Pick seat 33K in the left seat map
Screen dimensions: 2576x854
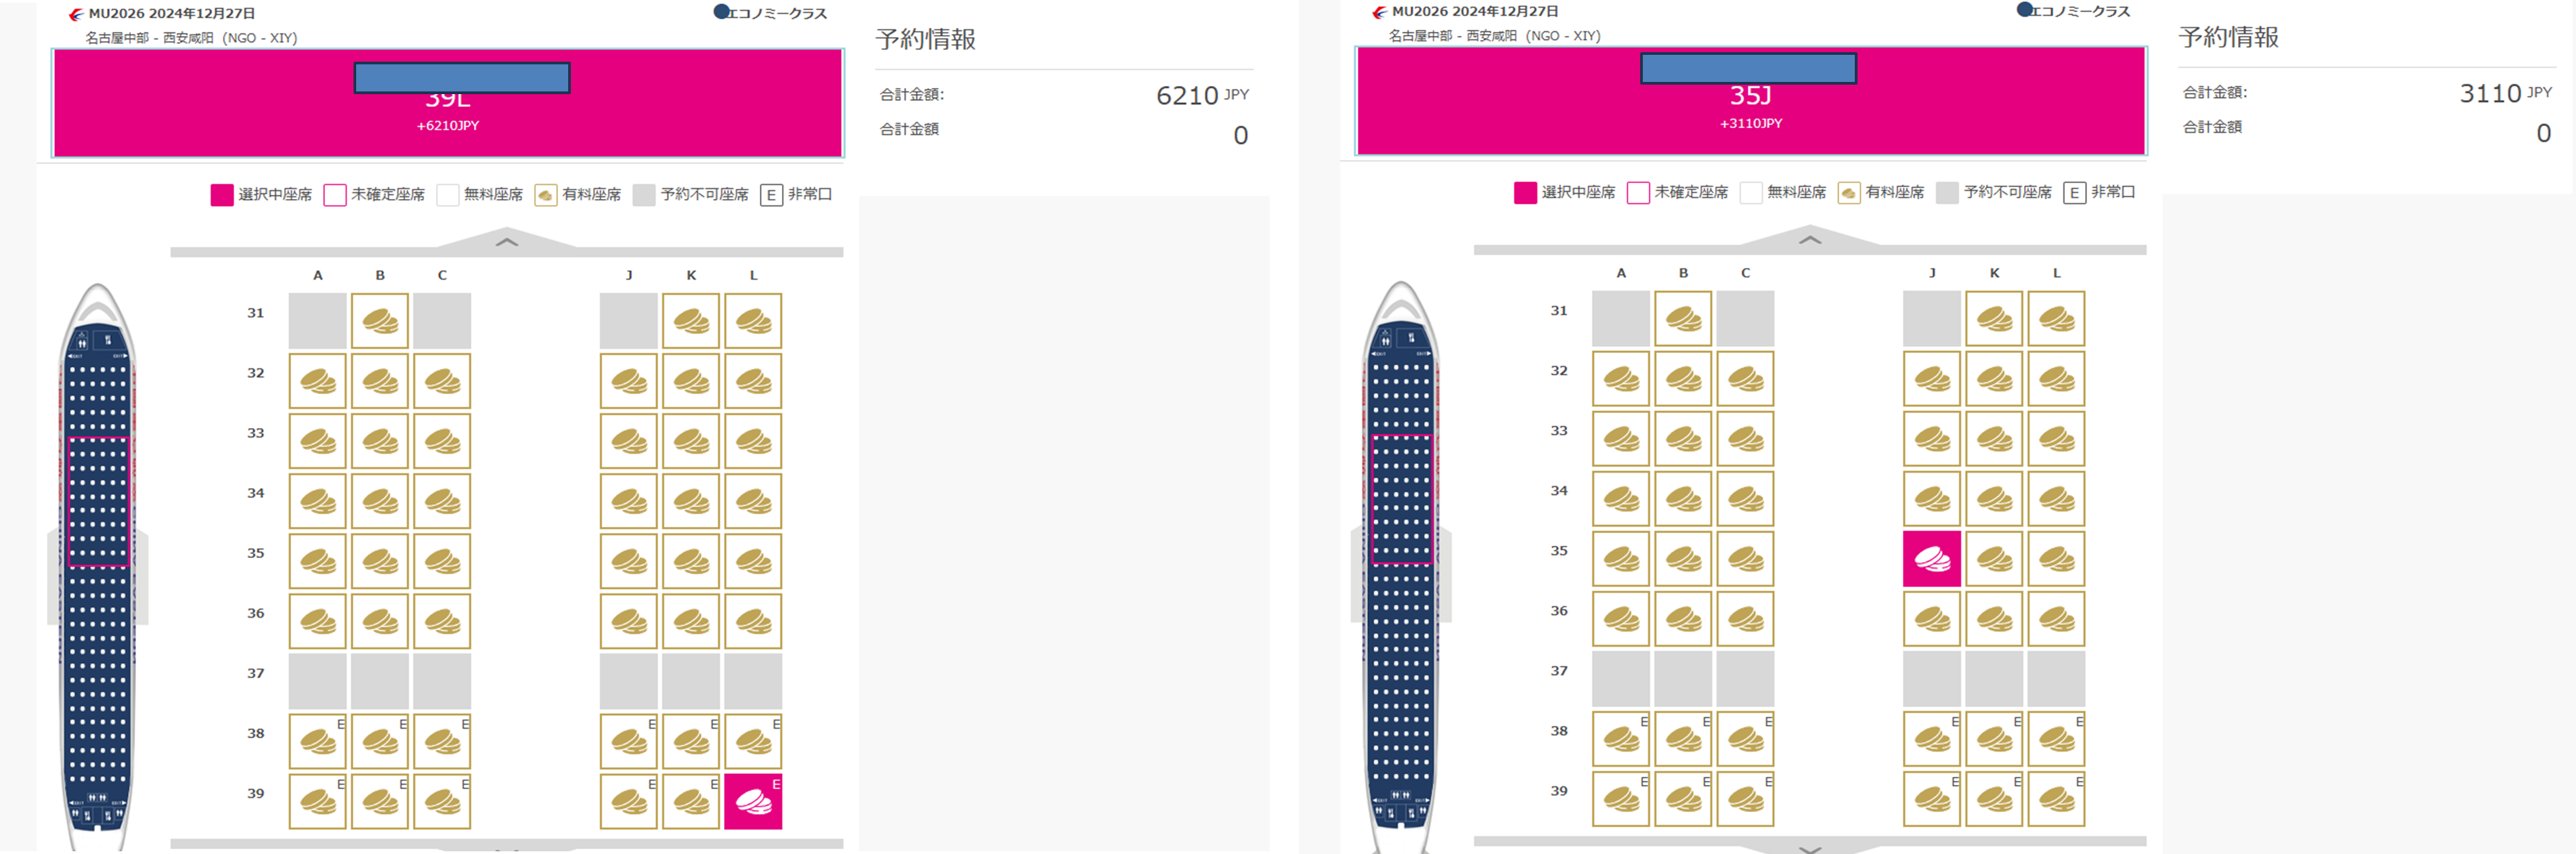[x=691, y=441]
